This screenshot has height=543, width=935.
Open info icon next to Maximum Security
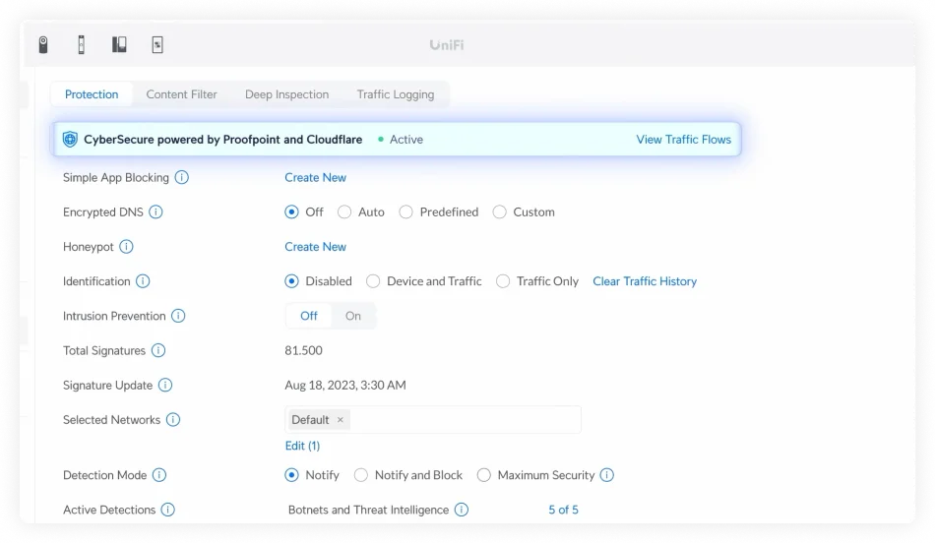[x=607, y=475]
